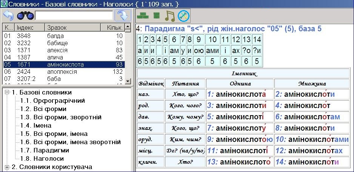Select the 1. Базові словники tree item
This screenshot has height=172, width=354.
coord(42,92)
